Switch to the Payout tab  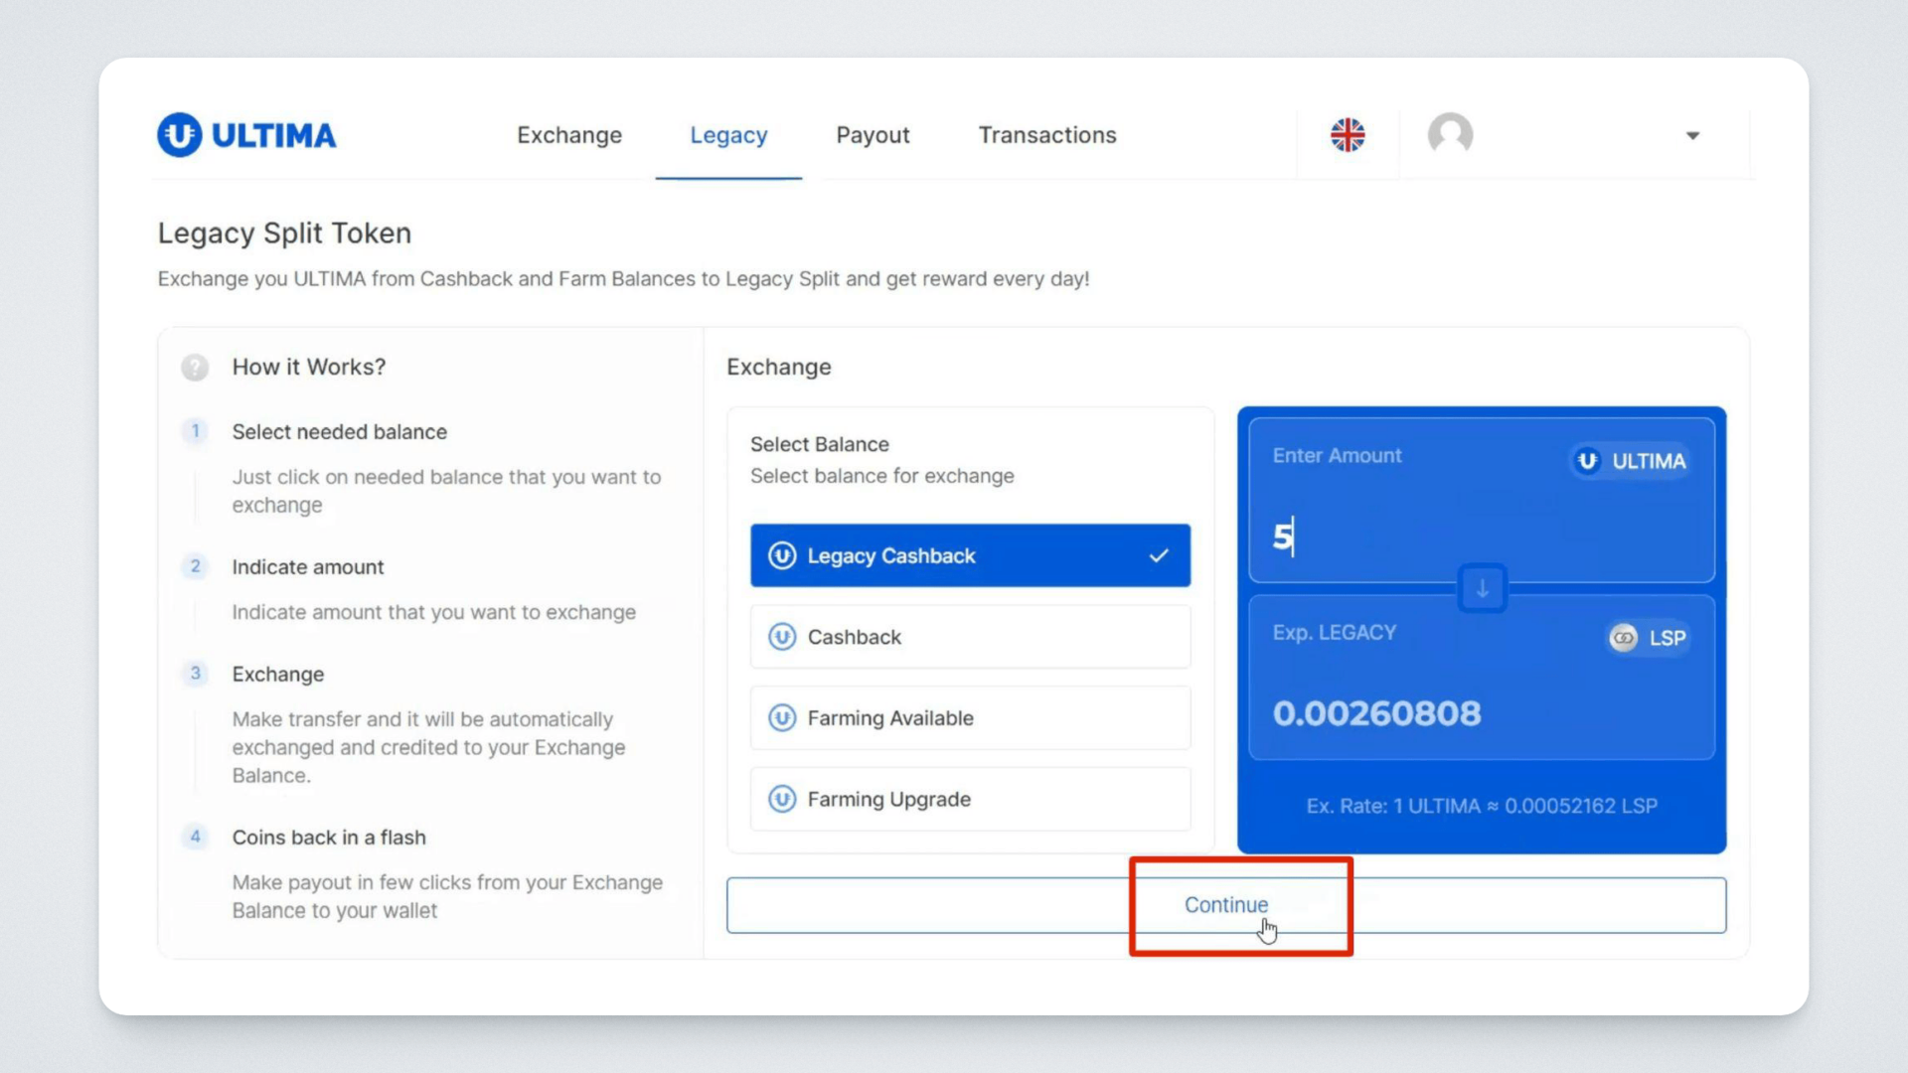[873, 135]
